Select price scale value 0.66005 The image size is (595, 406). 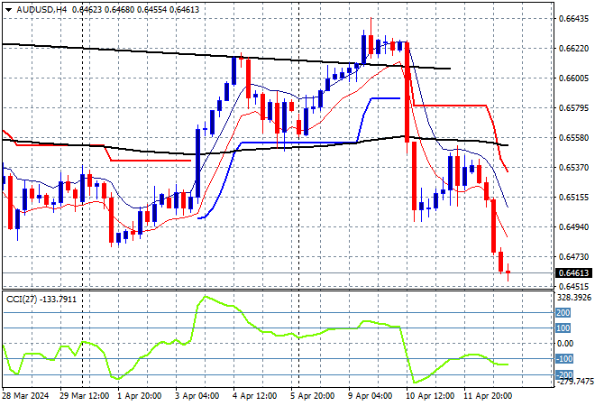573,78
